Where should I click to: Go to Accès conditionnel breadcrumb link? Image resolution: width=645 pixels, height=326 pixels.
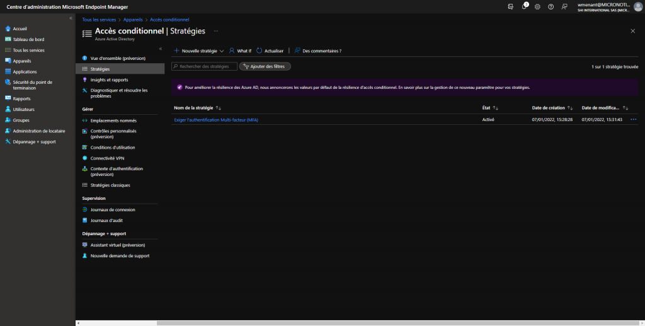click(169, 20)
